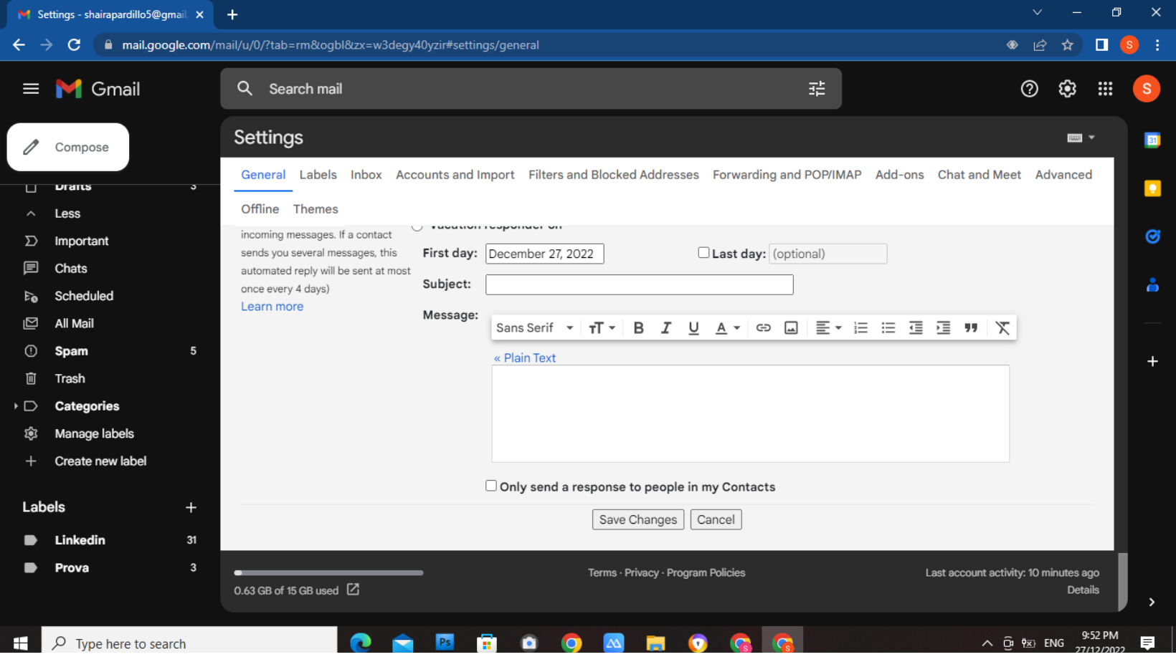The width and height of the screenshot is (1176, 662).
Task: Click the Gmail logo
Action: coord(98,89)
